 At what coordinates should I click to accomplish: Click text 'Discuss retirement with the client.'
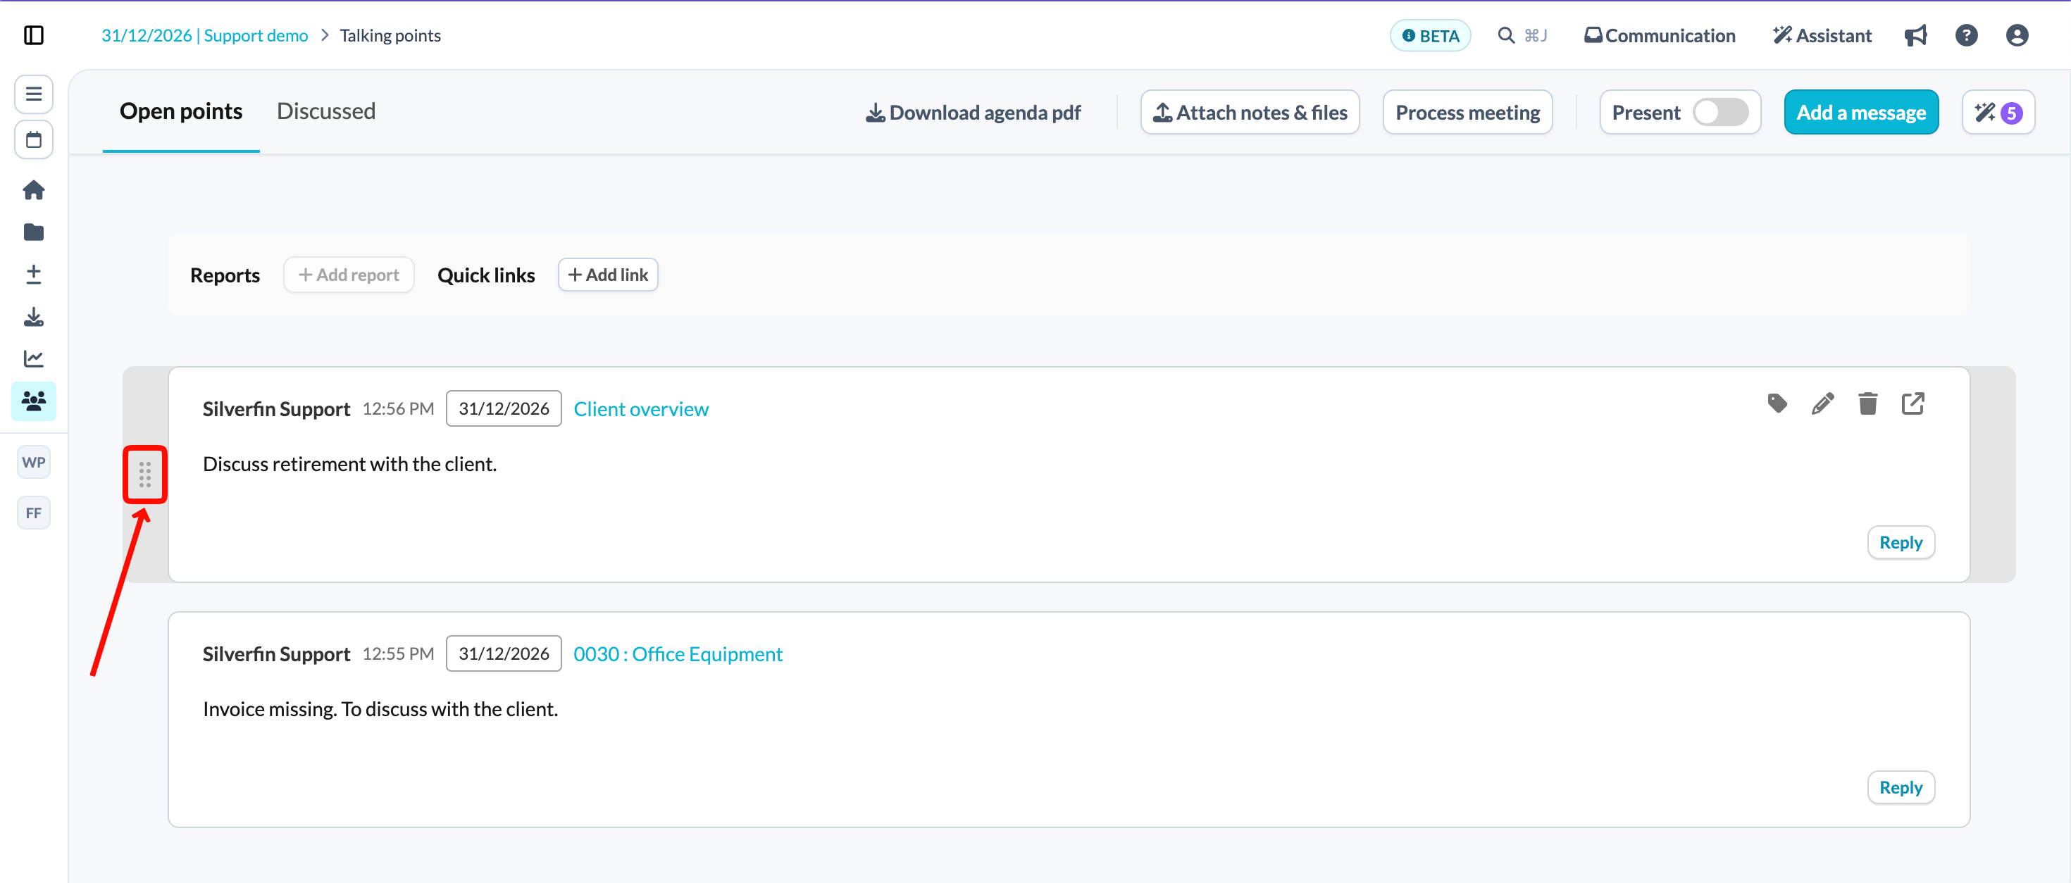point(349,465)
